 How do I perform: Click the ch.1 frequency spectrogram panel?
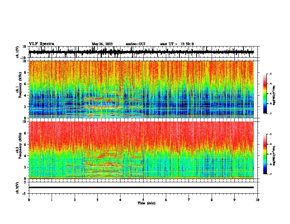141,89
